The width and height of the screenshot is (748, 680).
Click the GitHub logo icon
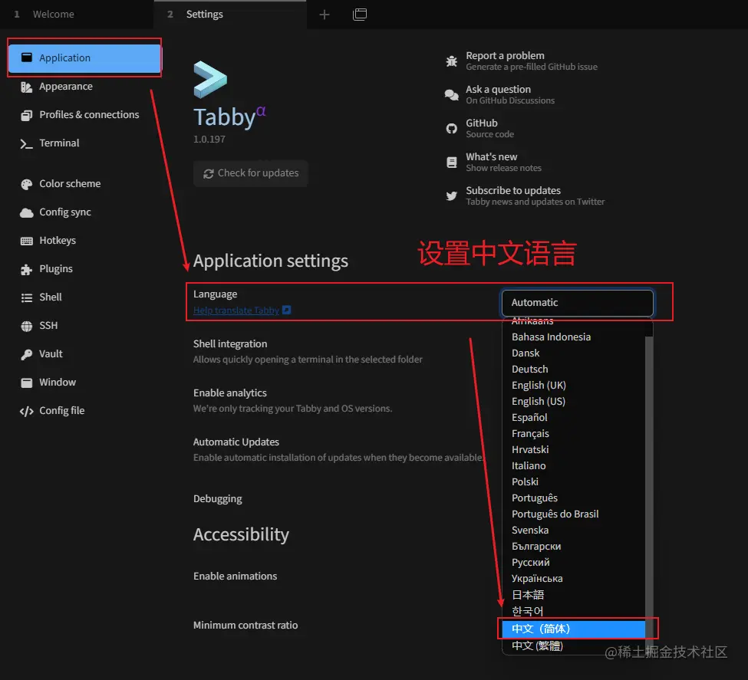(x=451, y=129)
